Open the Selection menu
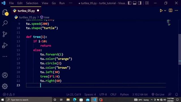 [x=32, y=3]
